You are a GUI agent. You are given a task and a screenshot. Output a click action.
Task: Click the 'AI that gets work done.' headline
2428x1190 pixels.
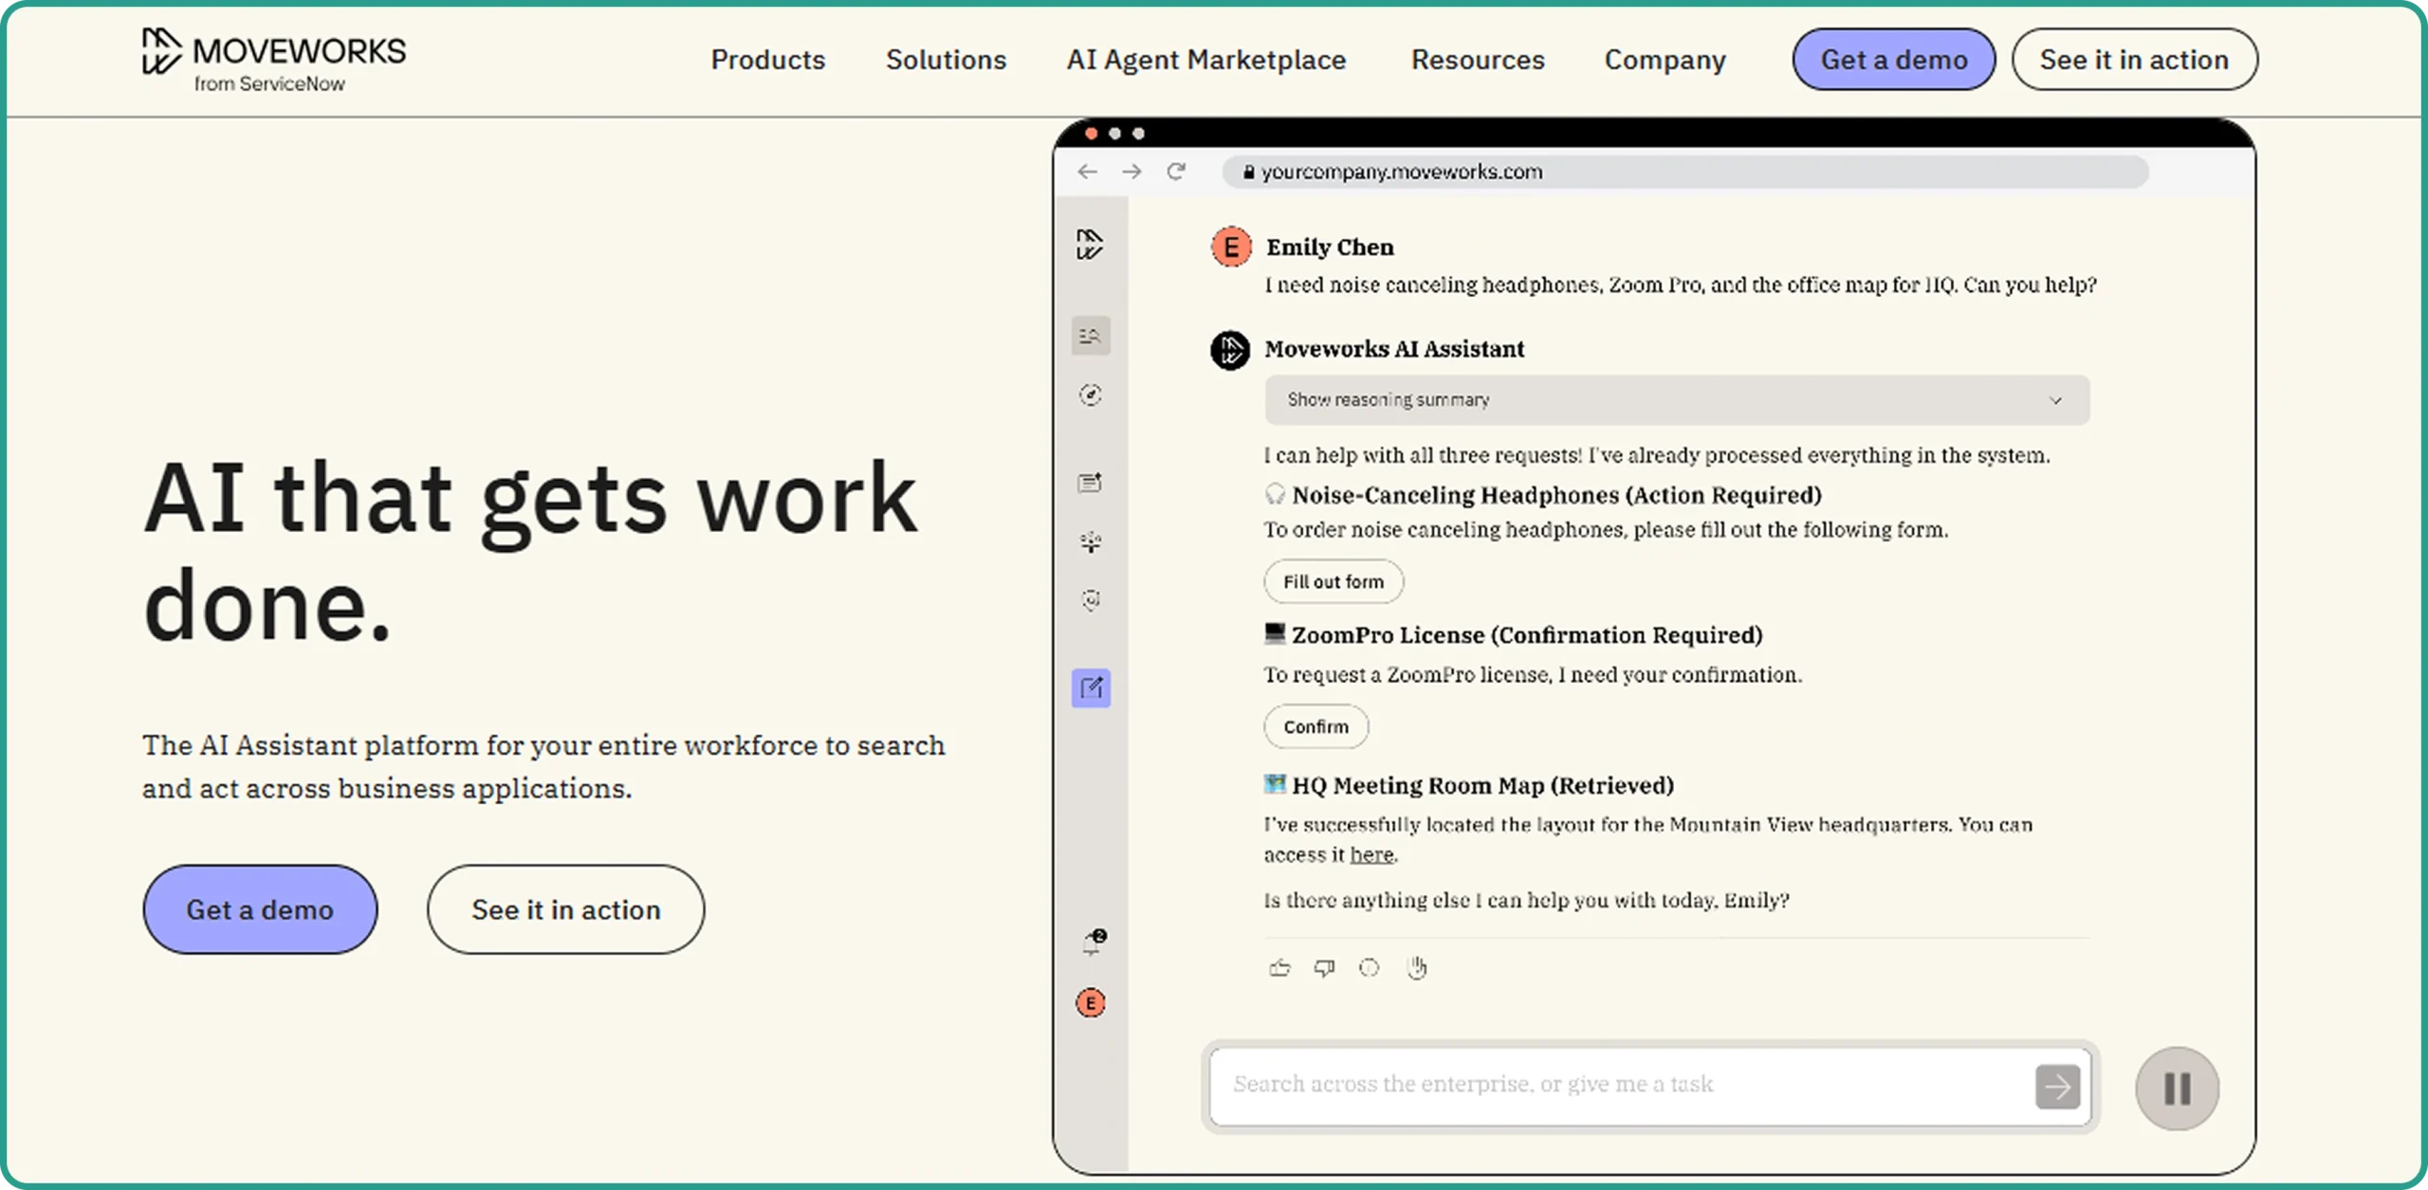coord(529,551)
